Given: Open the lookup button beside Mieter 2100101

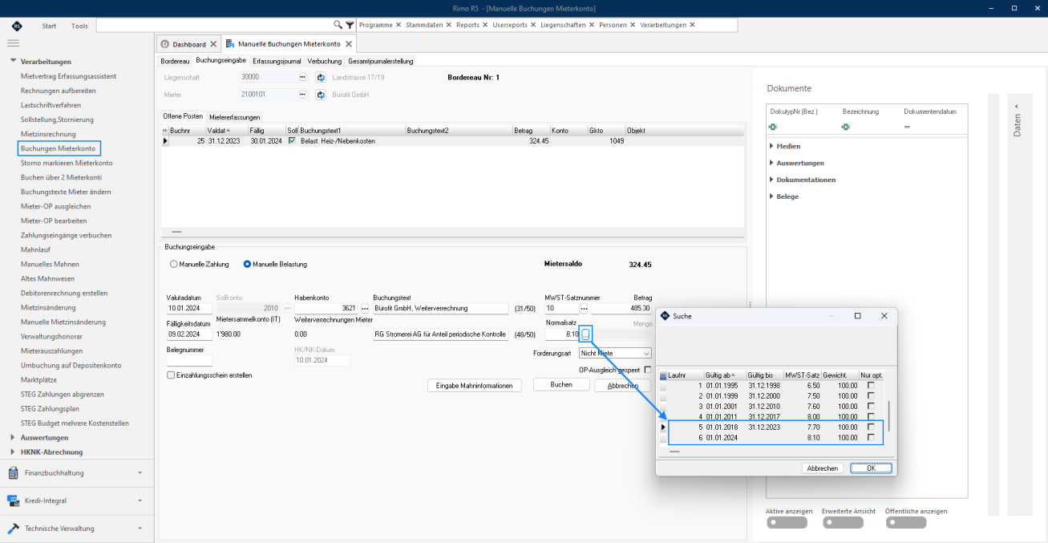Looking at the screenshot, I should [303, 95].
